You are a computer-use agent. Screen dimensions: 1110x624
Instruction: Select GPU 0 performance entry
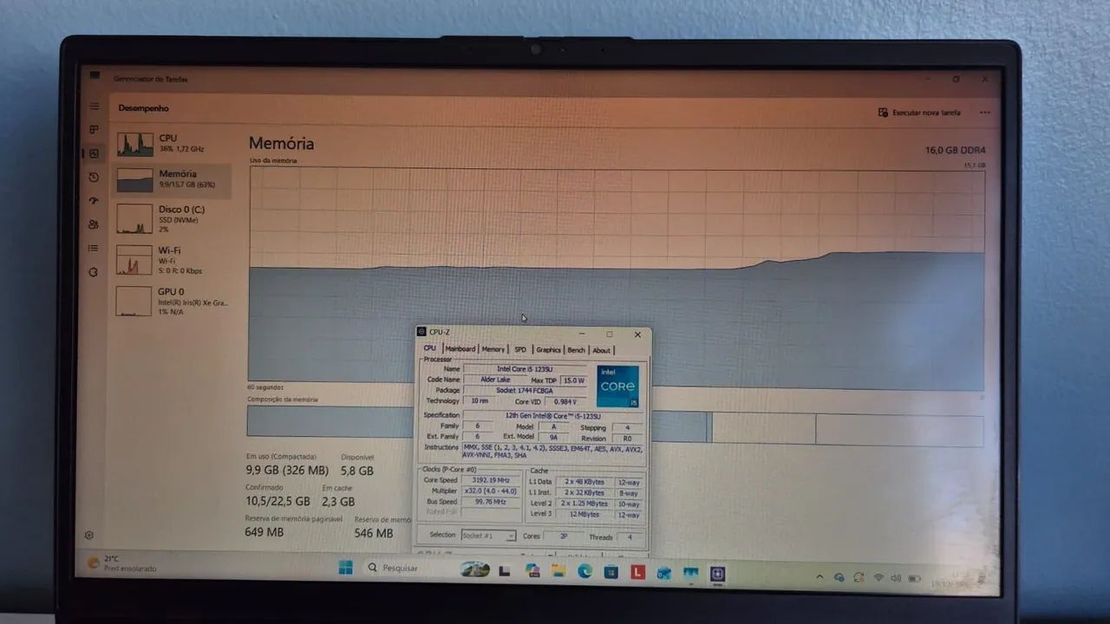point(173,301)
